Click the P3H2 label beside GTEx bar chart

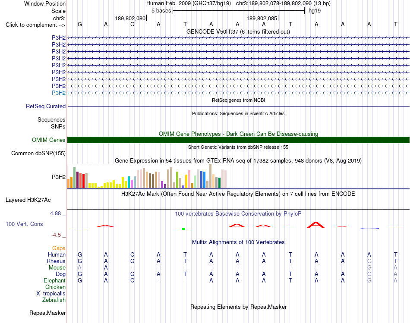point(59,177)
